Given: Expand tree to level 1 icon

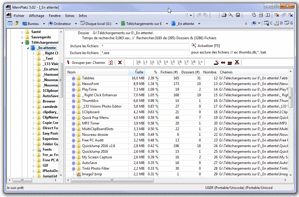Looking at the screenshot, I should pos(145,62).
